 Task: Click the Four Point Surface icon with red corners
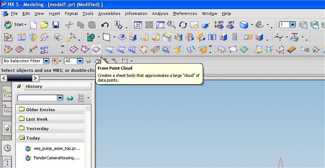coord(233,50)
